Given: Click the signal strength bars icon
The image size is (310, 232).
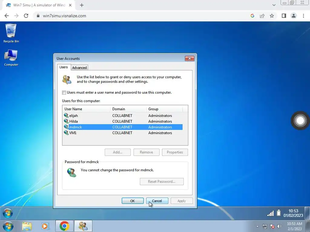Looking at the screenshot, I should [x=270, y=213].
